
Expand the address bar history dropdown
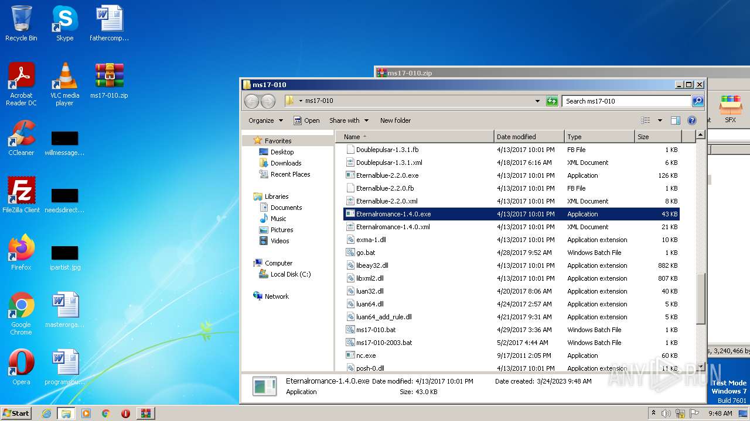(537, 101)
